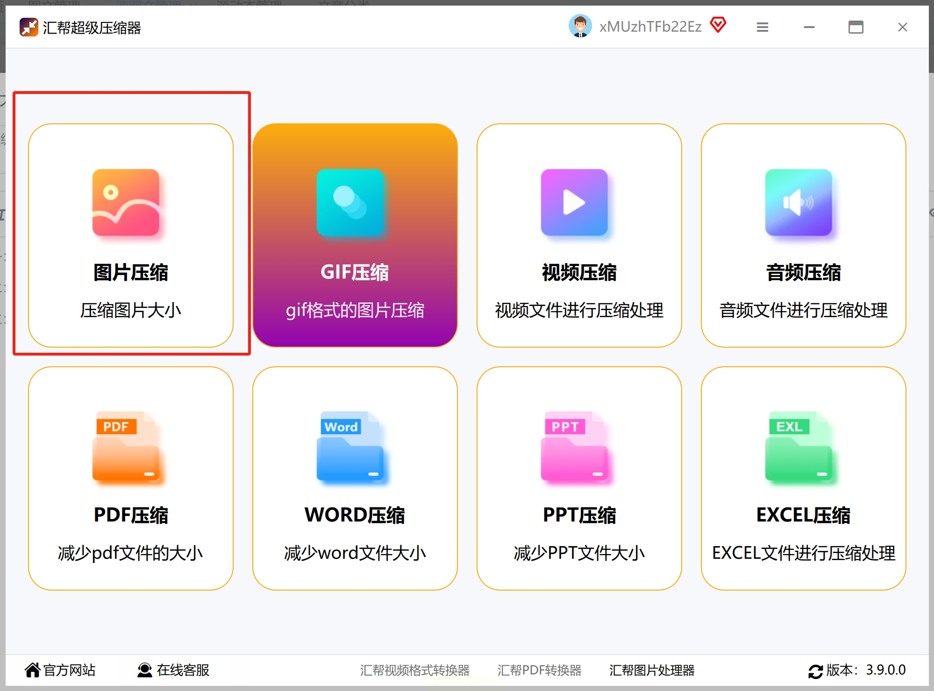Click the 汇帮超级压缩器 app logo

[x=29, y=27]
